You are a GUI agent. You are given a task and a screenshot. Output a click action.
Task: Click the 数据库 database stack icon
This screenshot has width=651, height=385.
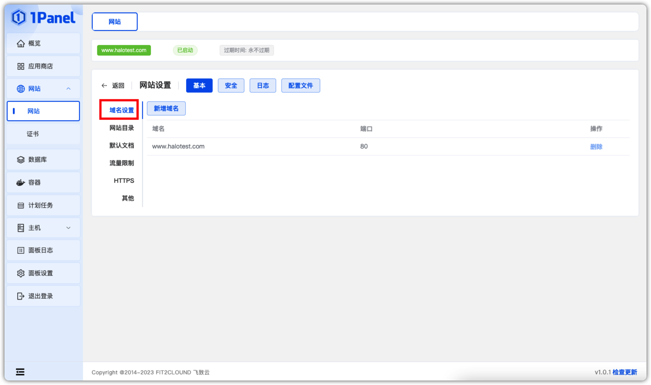click(x=21, y=160)
